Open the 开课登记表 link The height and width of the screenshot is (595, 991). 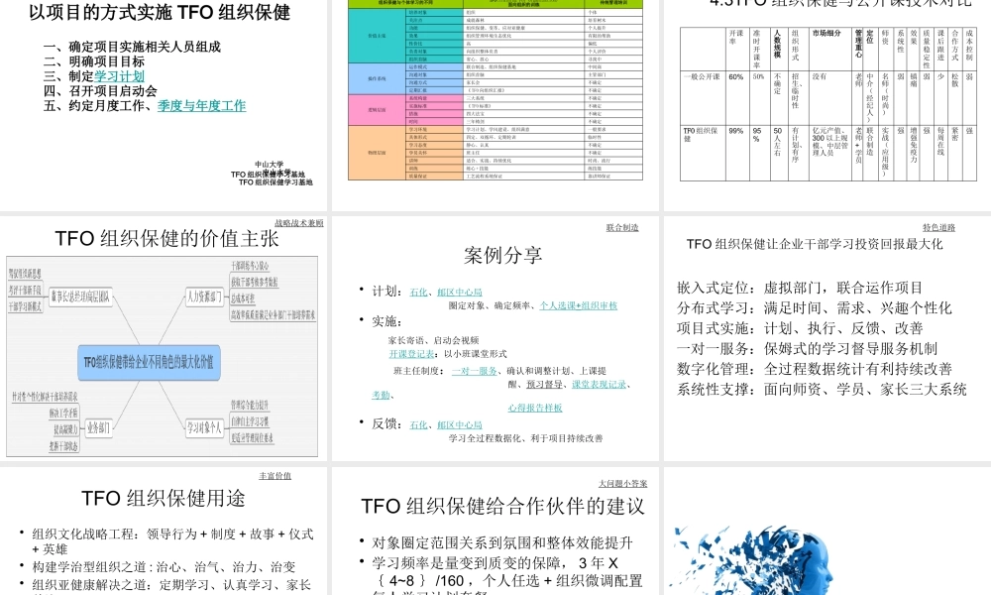(x=411, y=354)
